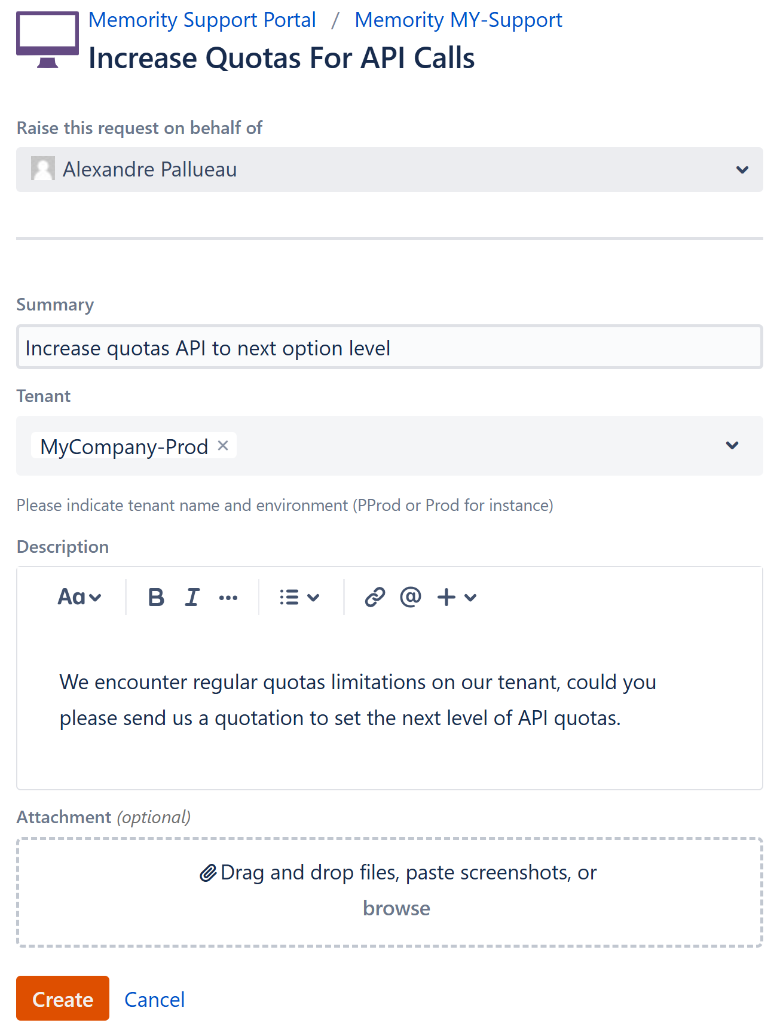783x1032 pixels.
Task: Click the Memority monitor portal logo
Action: point(47,40)
